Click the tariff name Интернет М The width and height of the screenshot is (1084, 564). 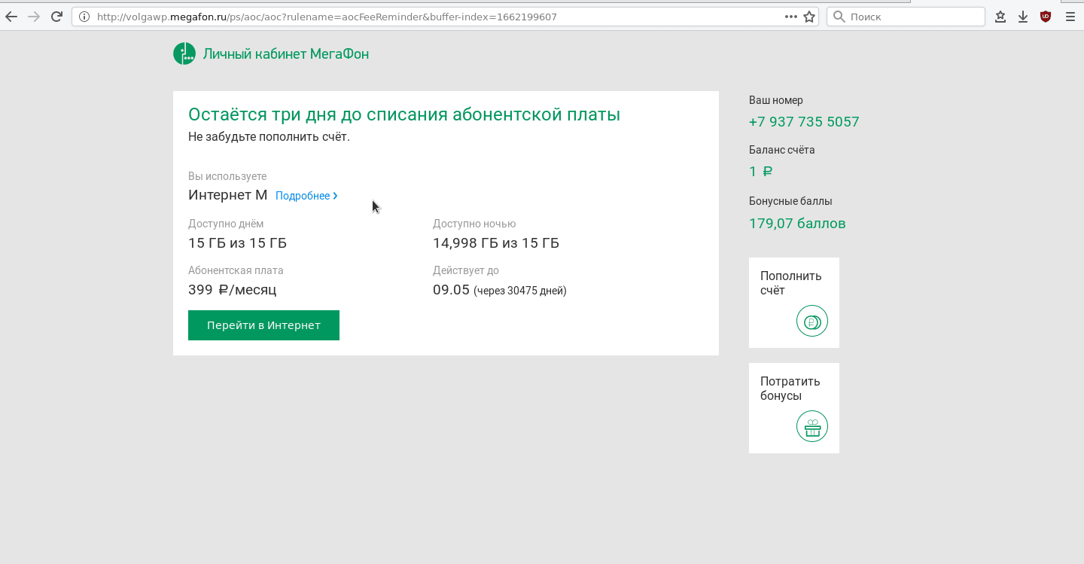(228, 195)
